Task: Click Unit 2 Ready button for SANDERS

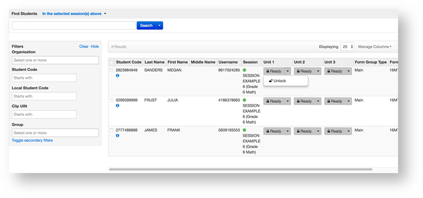Action: (304, 71)
